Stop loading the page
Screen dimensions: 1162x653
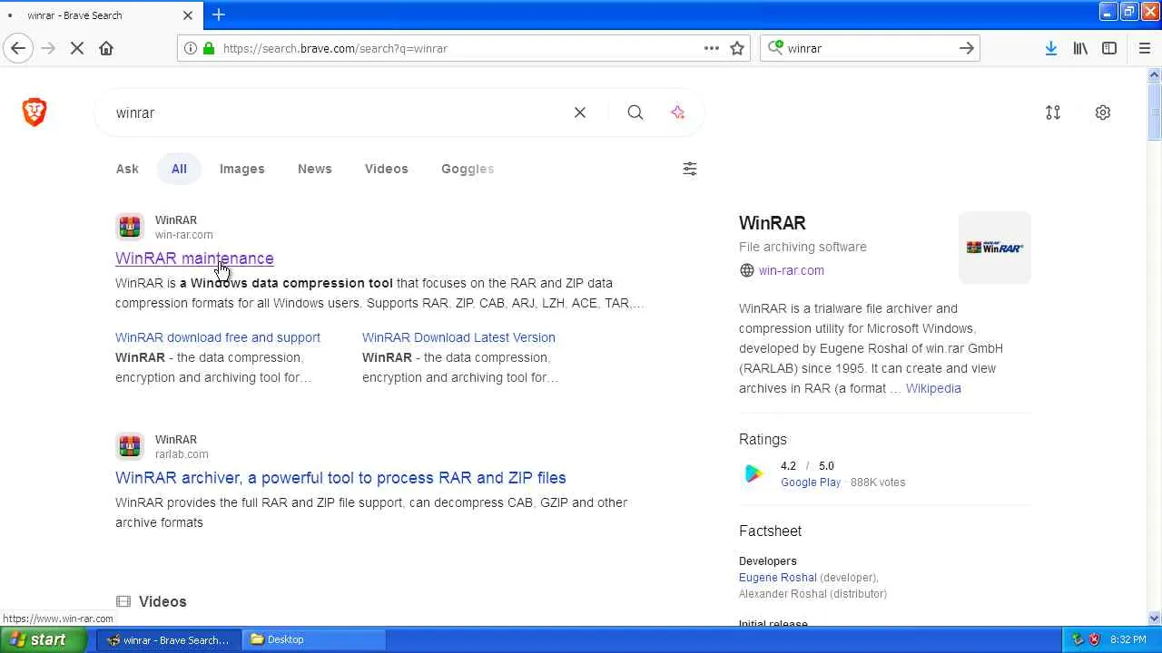pos(77,48)
